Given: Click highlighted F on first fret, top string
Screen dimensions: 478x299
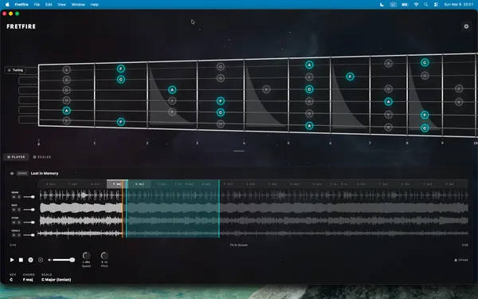Looking at the screenshot, I should click(x=121, y=69).
